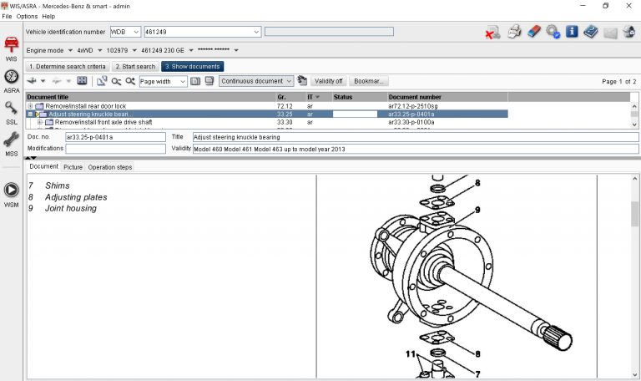Viewport: 641px width, 381px height.
Task: Click the Validity off button
Action: pyautogui.click(x=328, y=81)
